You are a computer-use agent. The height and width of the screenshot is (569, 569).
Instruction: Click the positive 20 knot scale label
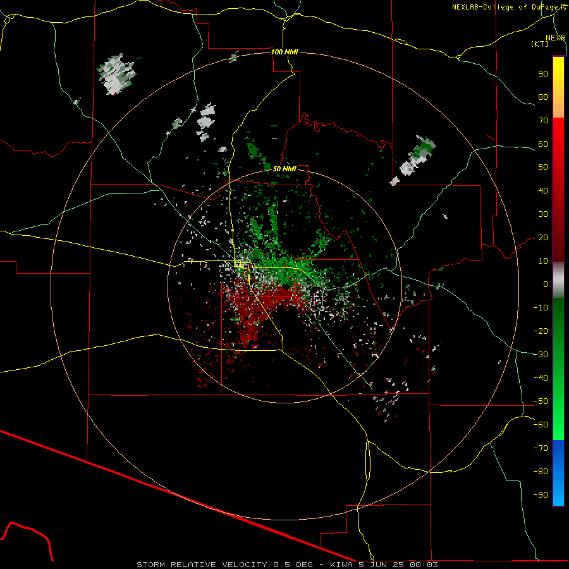click(543, 238)
